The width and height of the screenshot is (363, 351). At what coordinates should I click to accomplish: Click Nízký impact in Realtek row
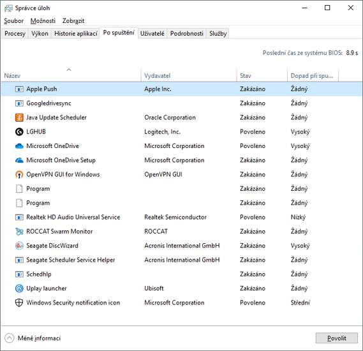pyautogui.click(x=298, y=218)
